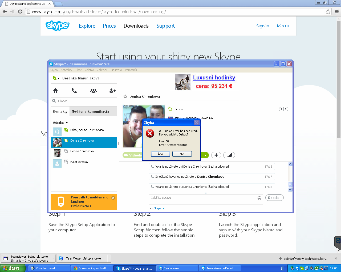Open the Skype menu in the Skype window
Image resolution: width=341 pixels, height=272 pixels.
[x=54, y=70]
